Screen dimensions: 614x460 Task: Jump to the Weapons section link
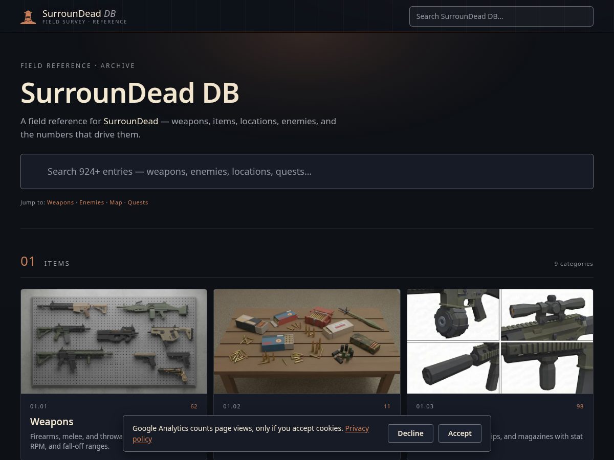point(60,202)
